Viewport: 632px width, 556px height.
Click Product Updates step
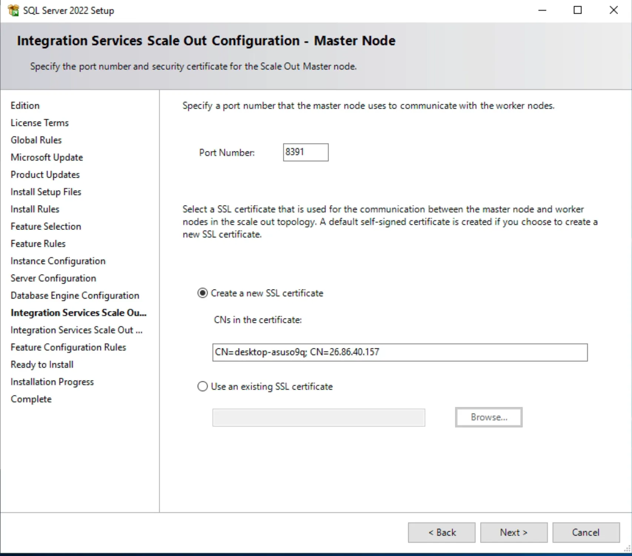(x=45, y=174)
